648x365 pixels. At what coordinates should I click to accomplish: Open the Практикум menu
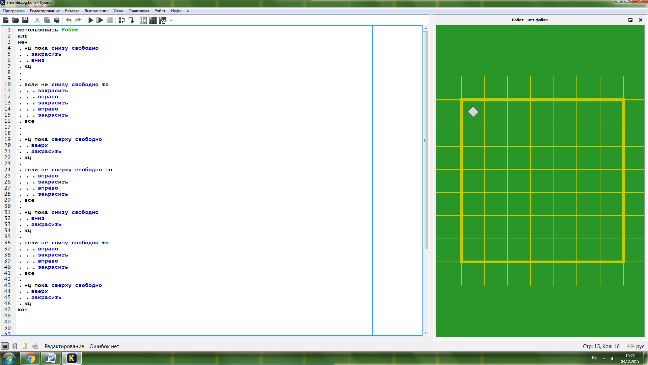[139, 11]
